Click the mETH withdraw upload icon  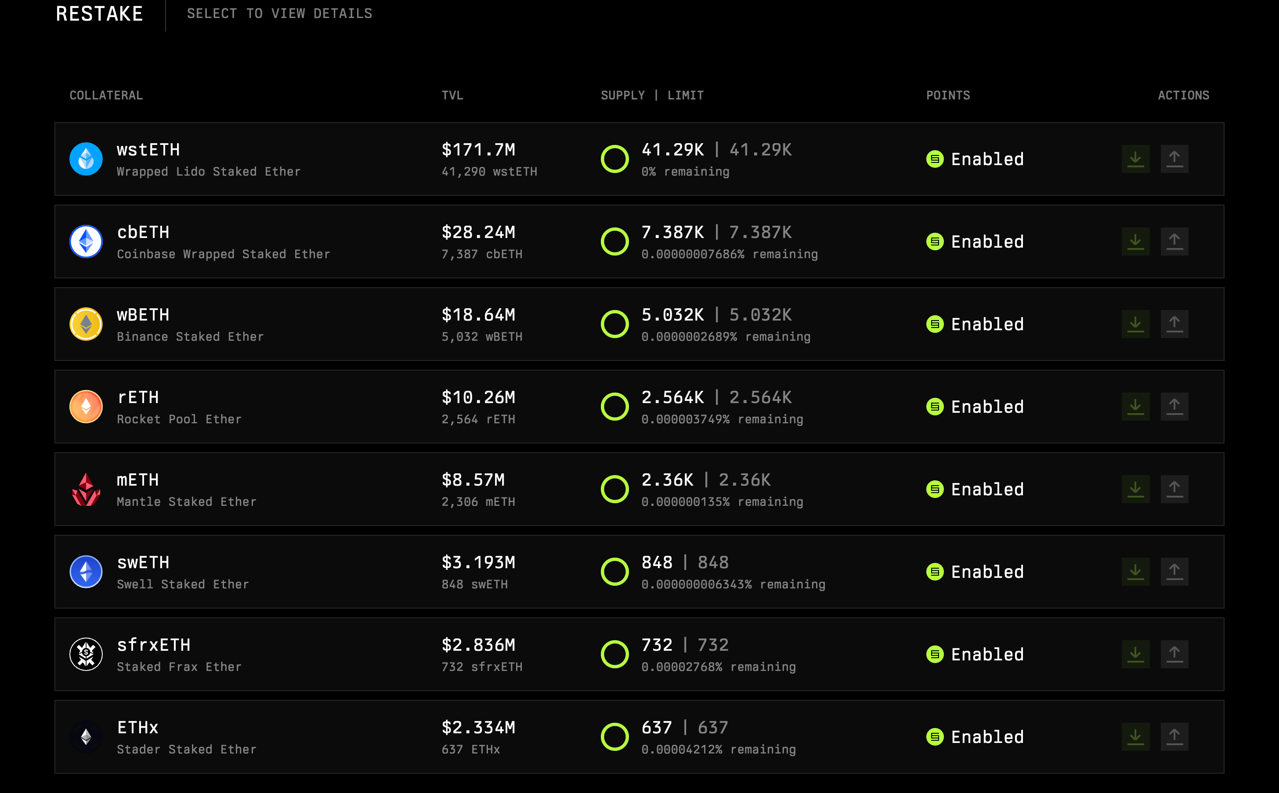point(1174,489)
